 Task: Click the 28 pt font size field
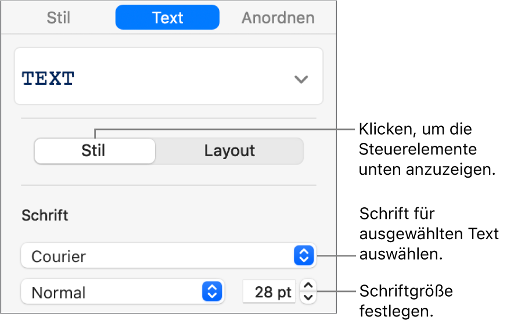tap(269, 292)
